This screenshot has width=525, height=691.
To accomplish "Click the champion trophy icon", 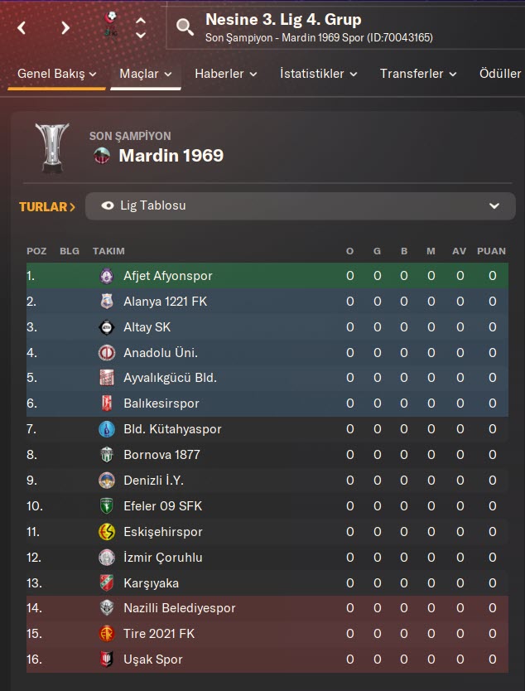I will tap(51, 147).
